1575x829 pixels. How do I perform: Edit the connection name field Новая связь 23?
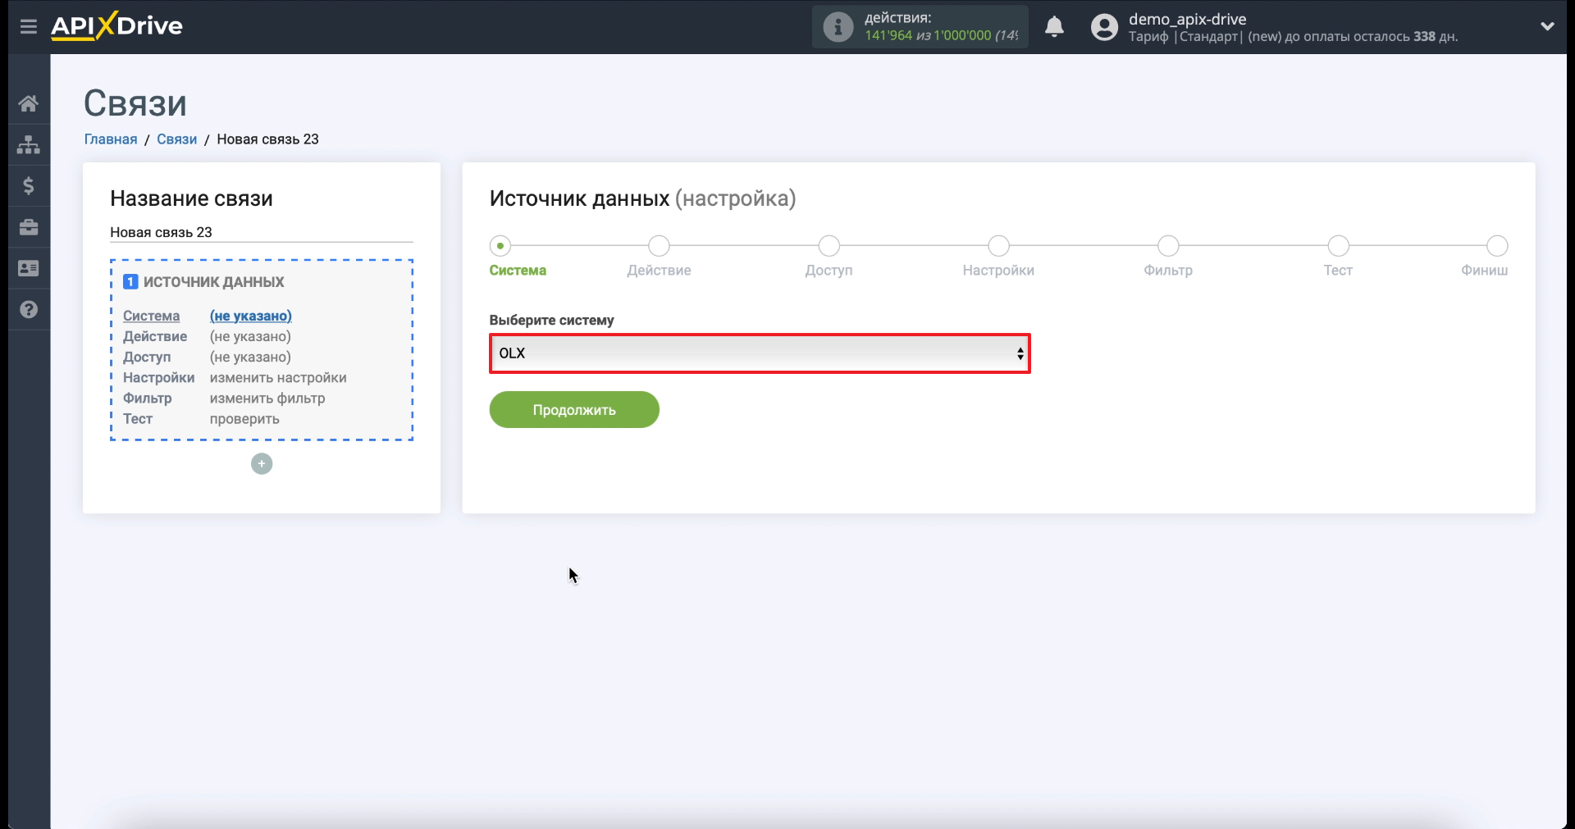tap(262, 232)
